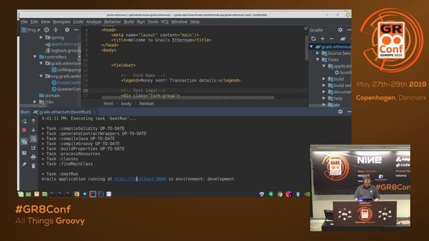429x241 pixels.
Task: Open the VCS menu
Action: (165, 21)
